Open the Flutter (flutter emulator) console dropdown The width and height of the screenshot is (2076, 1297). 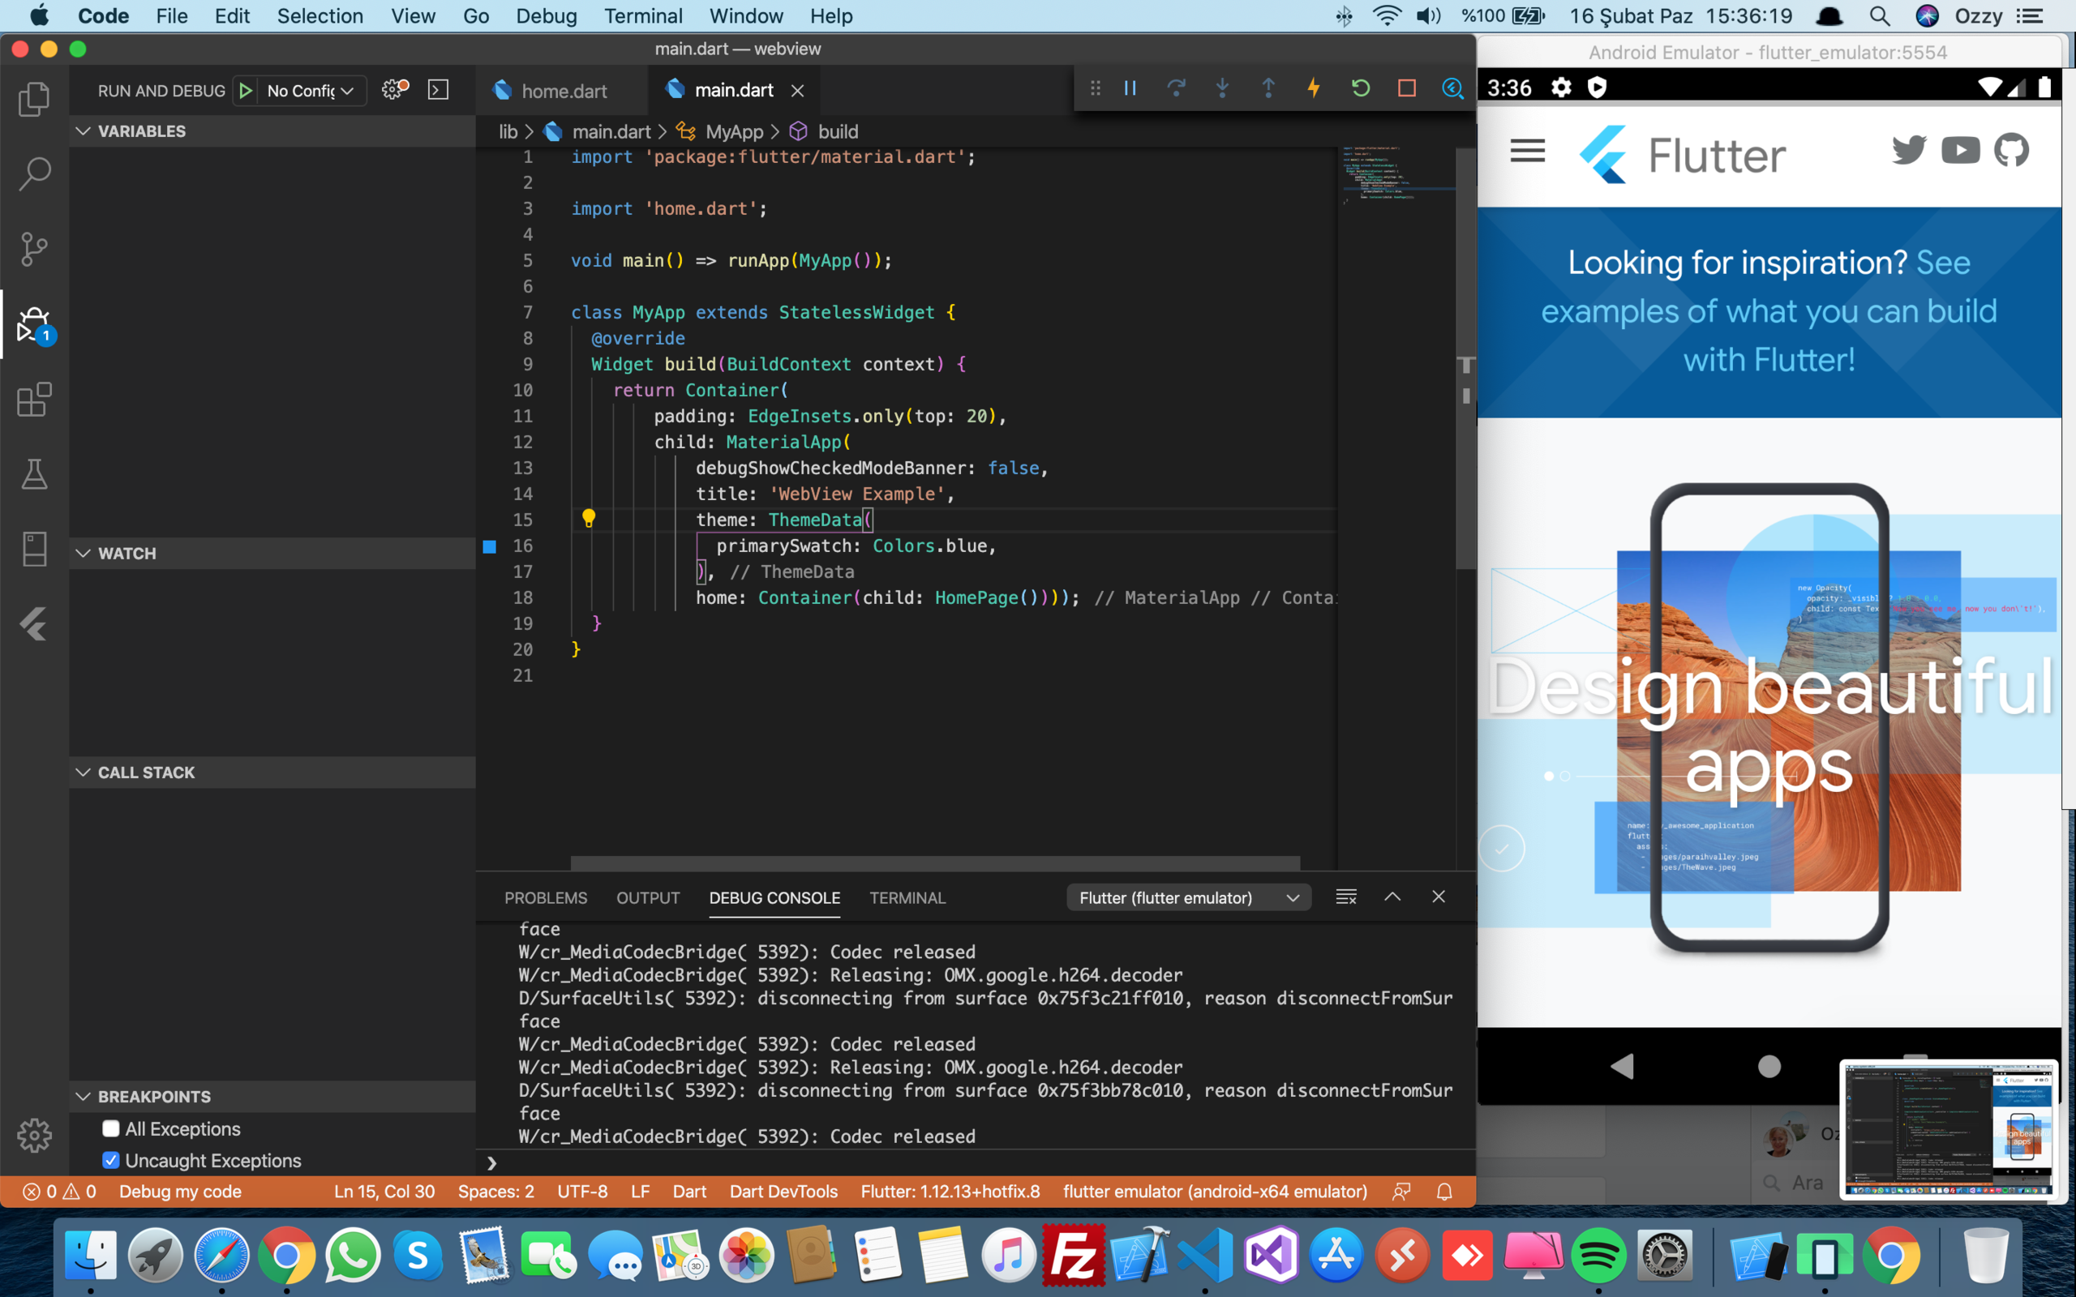click(1188, 897)
